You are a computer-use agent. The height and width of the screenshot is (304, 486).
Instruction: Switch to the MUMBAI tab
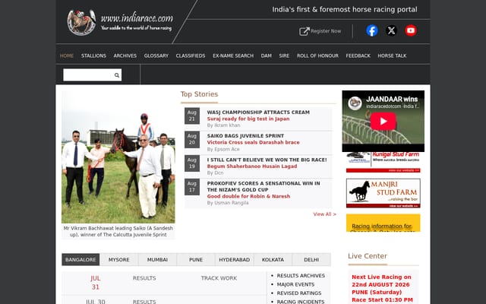[x=157, y=260]
